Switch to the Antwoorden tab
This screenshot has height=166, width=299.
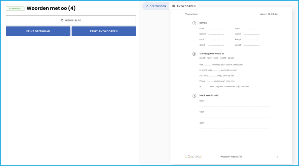point(184,6)
